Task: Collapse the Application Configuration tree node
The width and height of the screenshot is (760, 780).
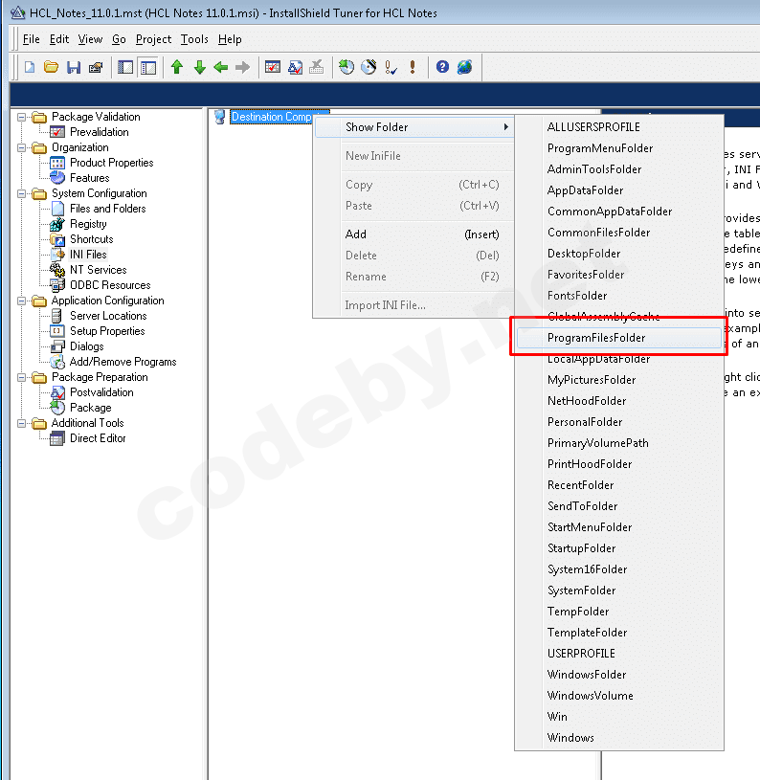Action: click(22, 301)
